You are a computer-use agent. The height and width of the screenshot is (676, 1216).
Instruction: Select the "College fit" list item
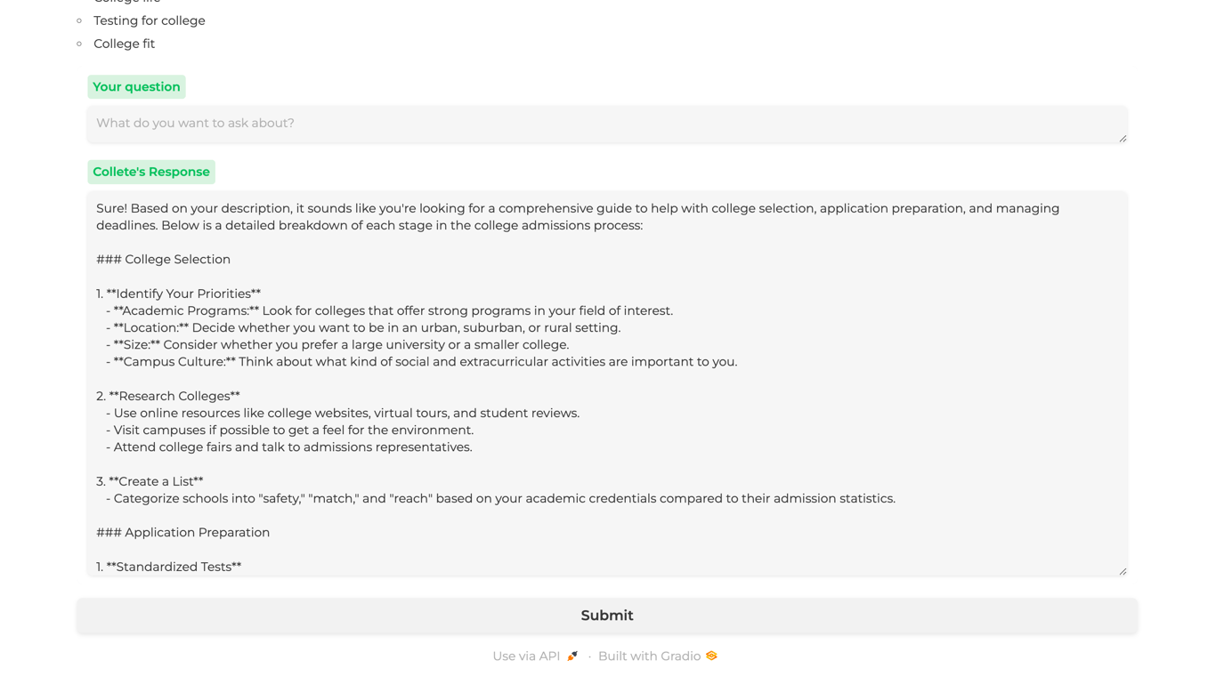124,44
